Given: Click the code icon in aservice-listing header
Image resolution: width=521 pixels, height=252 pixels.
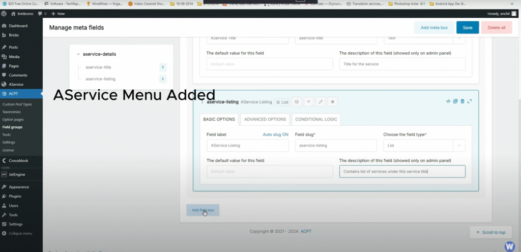Looking at the screenshot, I should tap(448, 101).
